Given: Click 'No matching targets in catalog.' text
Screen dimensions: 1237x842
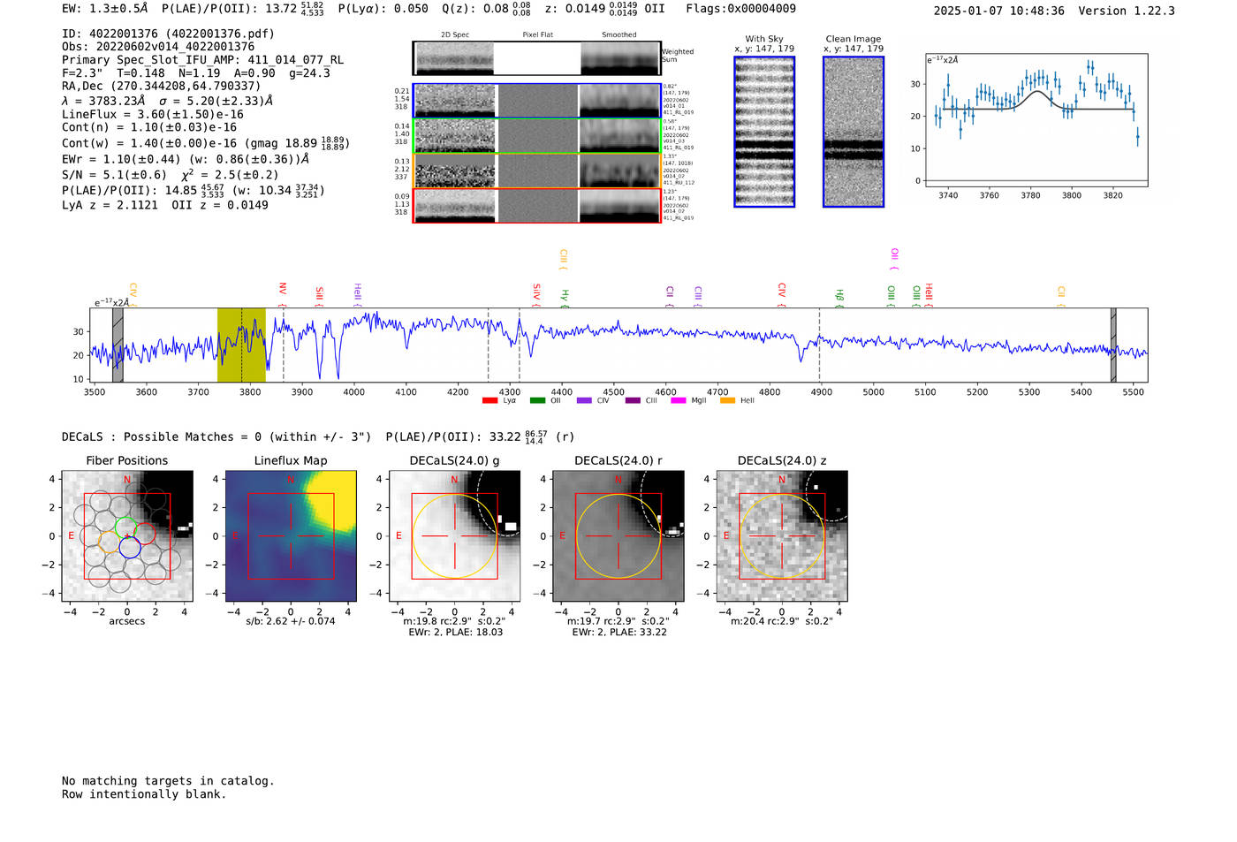Looking at the screenshot, I should point(168,781).
